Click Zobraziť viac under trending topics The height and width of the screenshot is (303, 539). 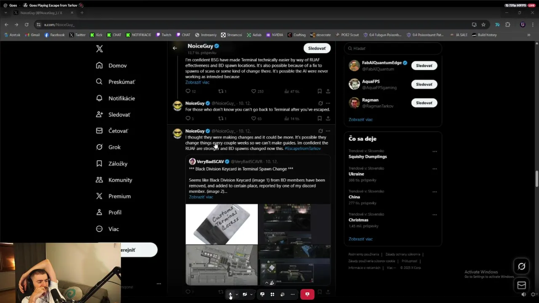pyautogui.click(x=360, y=239)
